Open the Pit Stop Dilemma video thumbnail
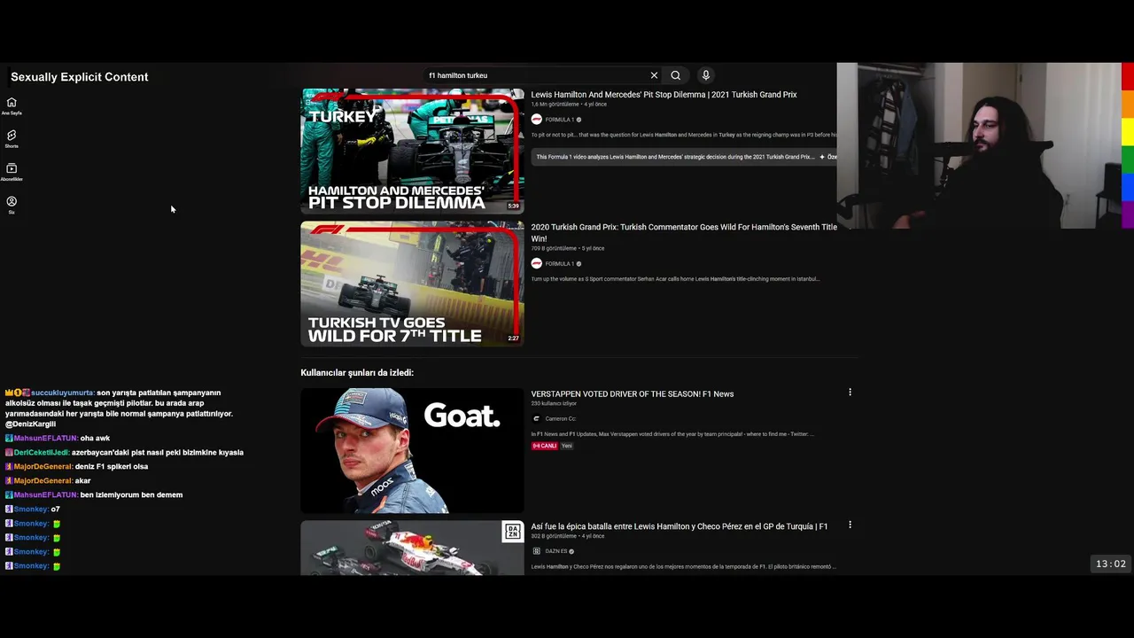The width and height of the screenshot is (1134, 638). pos(412,151)
